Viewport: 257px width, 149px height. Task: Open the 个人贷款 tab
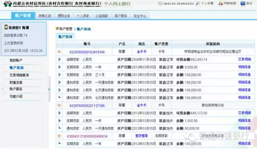(83, 16)
